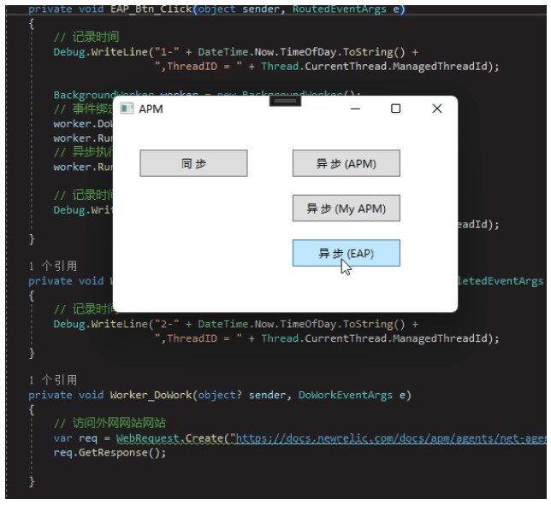Viewport: 551px width, 505px height.
Task: Click Debug.WriteLine("1-" code line at top
Action: (235, 52)
